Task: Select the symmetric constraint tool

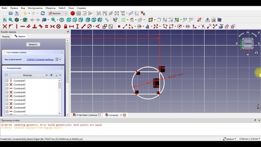Action: [x=52, y=26]
